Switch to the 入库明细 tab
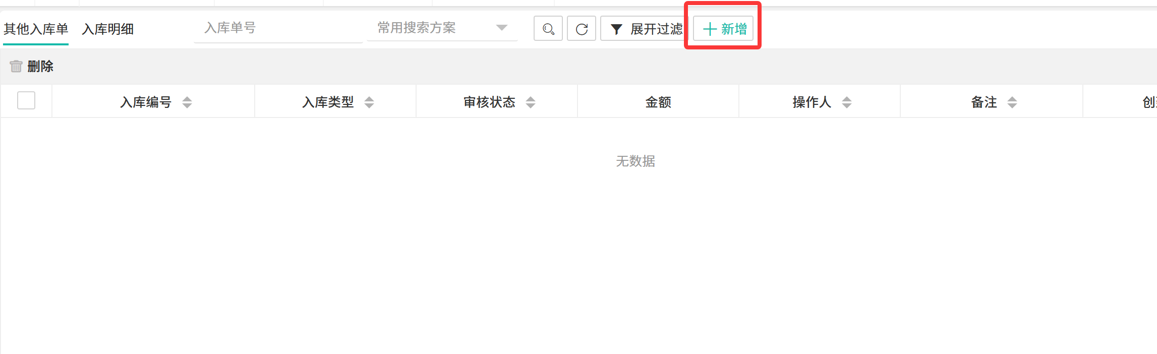This screenshot has width=1157, height=354. (x=108, y=29)
